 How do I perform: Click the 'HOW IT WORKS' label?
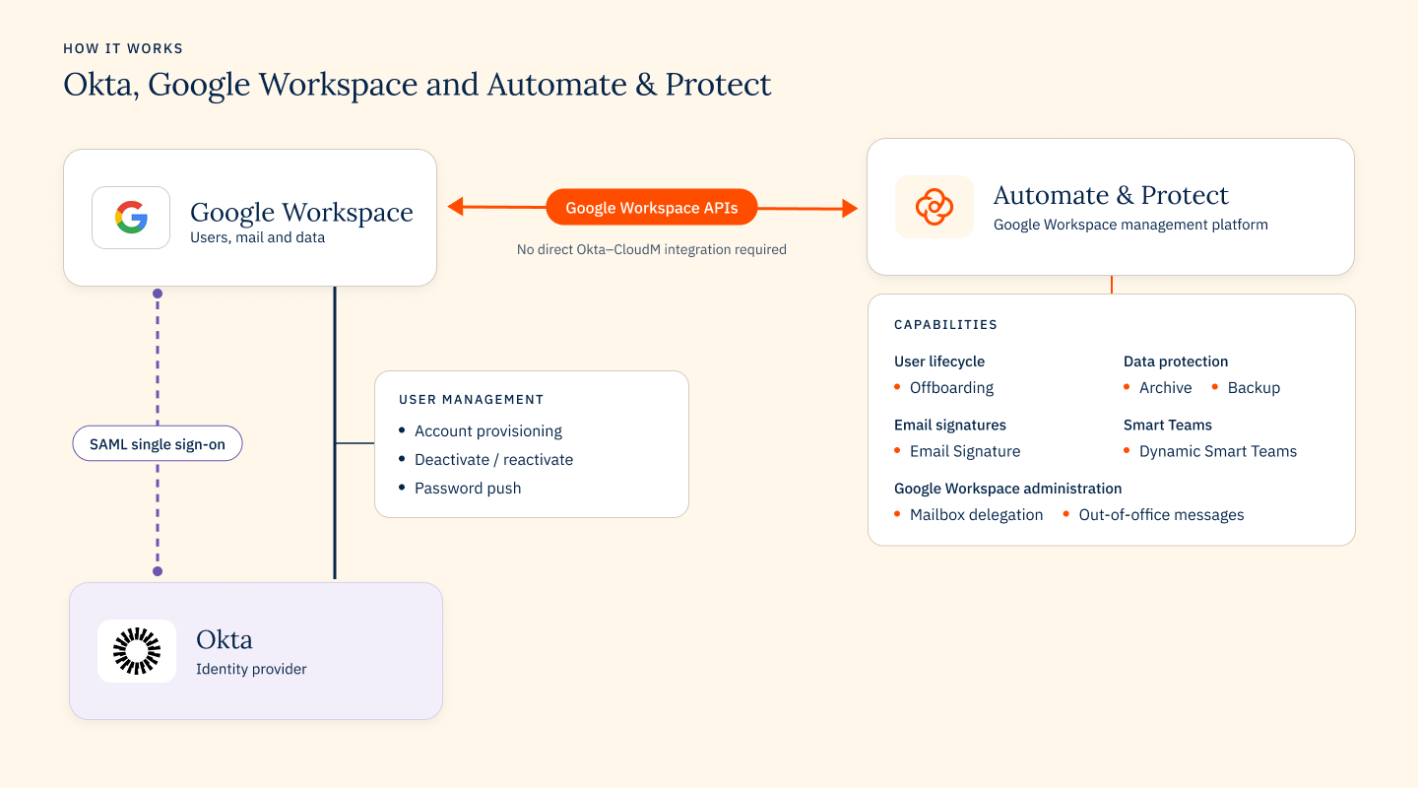click(x=123, y=48)
